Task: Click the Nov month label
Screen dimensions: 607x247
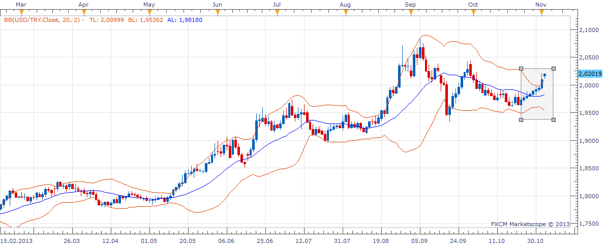Action: tap(541, 5)
